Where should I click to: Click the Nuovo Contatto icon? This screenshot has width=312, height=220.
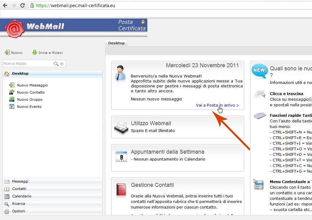click(12, 92)
